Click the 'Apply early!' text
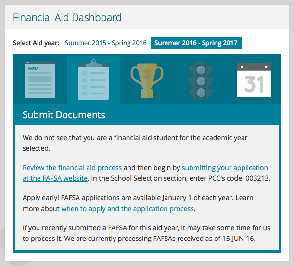 (42, 198)
